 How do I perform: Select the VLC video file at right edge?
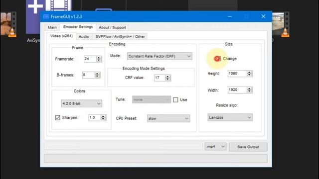(281, 24)
